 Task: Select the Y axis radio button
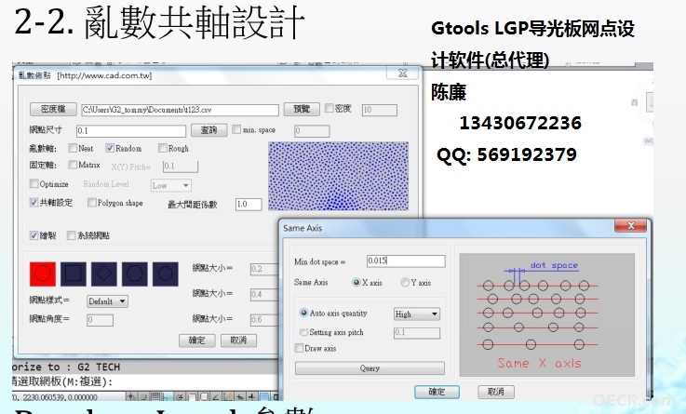[405, 283]
